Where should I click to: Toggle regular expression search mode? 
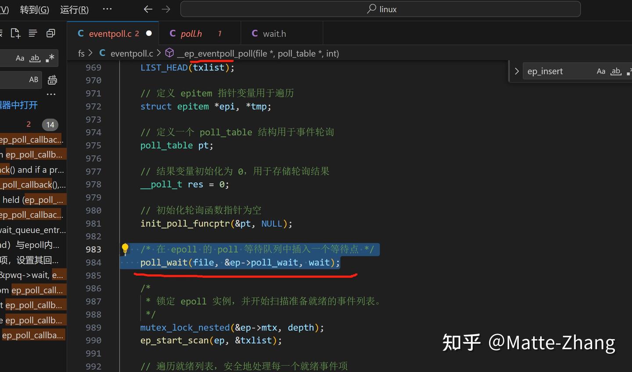(50, 58)
